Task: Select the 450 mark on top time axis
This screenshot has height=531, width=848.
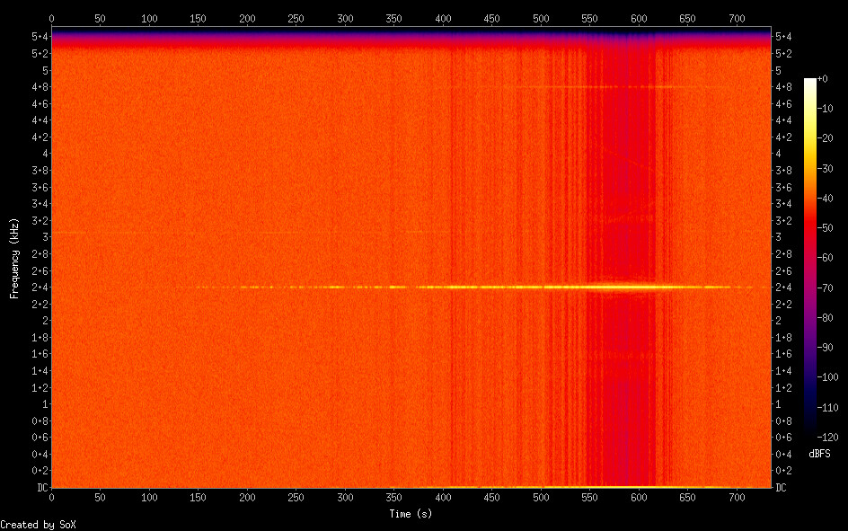Action: 491,18
